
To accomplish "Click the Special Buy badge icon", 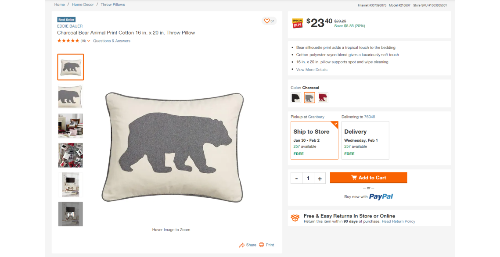I will [x=297, y=23].
